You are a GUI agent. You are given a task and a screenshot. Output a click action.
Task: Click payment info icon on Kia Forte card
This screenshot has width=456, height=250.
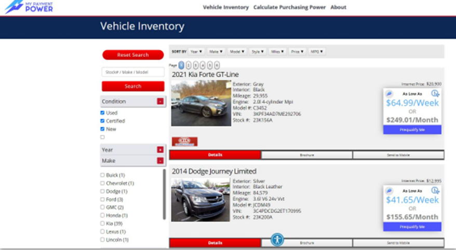point(435,93)
